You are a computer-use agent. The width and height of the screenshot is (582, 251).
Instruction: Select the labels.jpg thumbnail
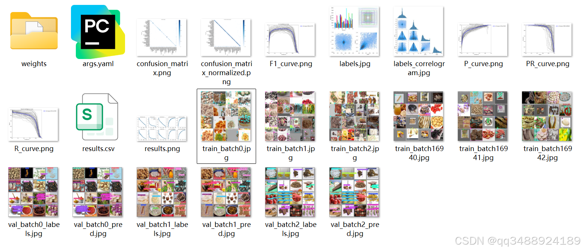354,31
